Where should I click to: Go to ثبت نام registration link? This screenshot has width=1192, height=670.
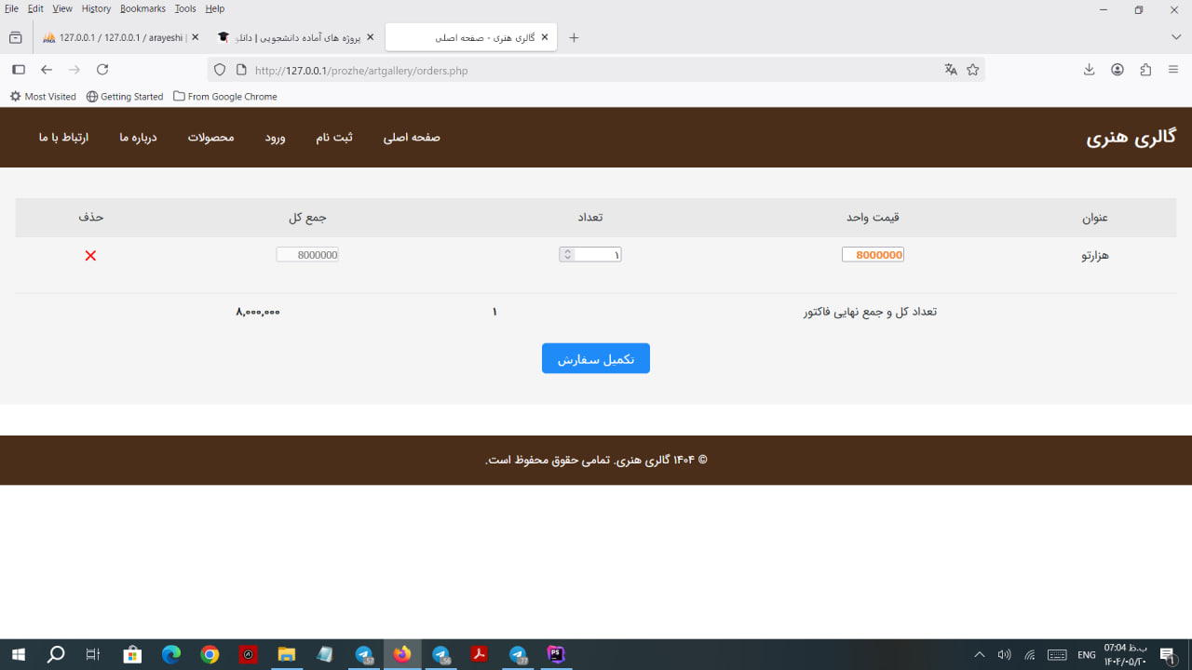click(334, 138)
